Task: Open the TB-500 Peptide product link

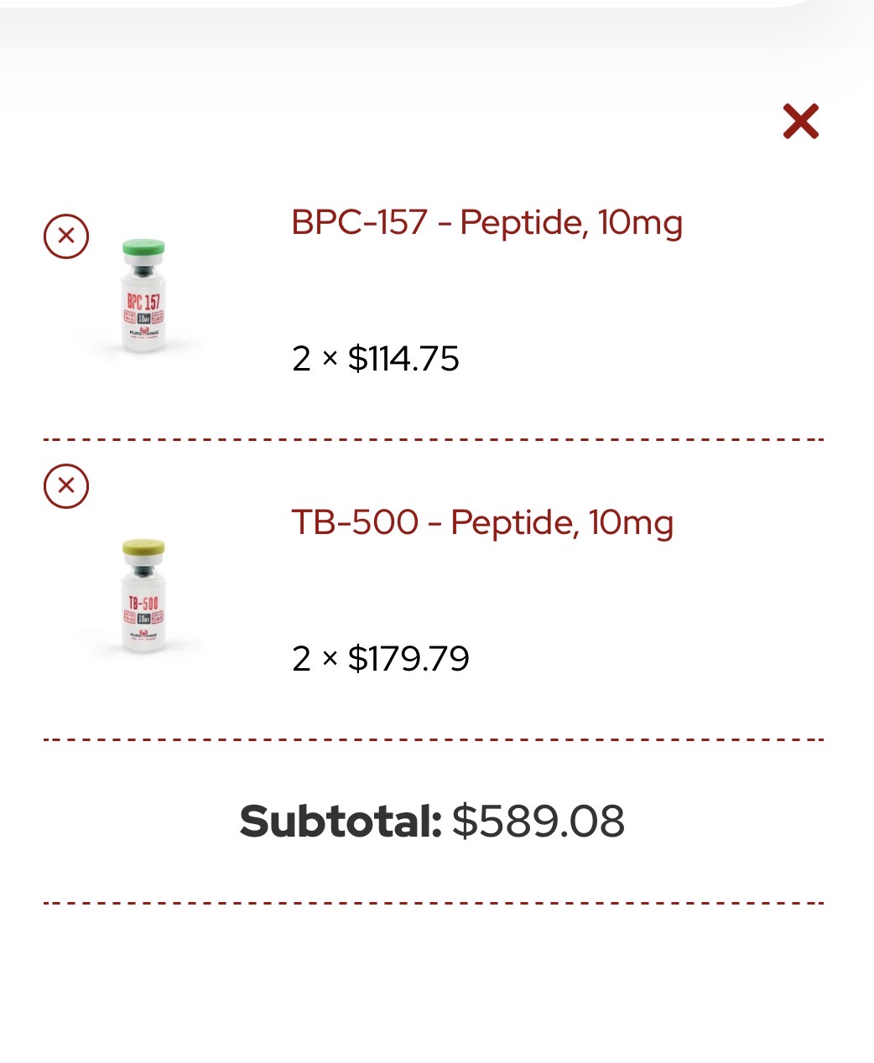Action: pyautogui.click(x=482, y=523)
